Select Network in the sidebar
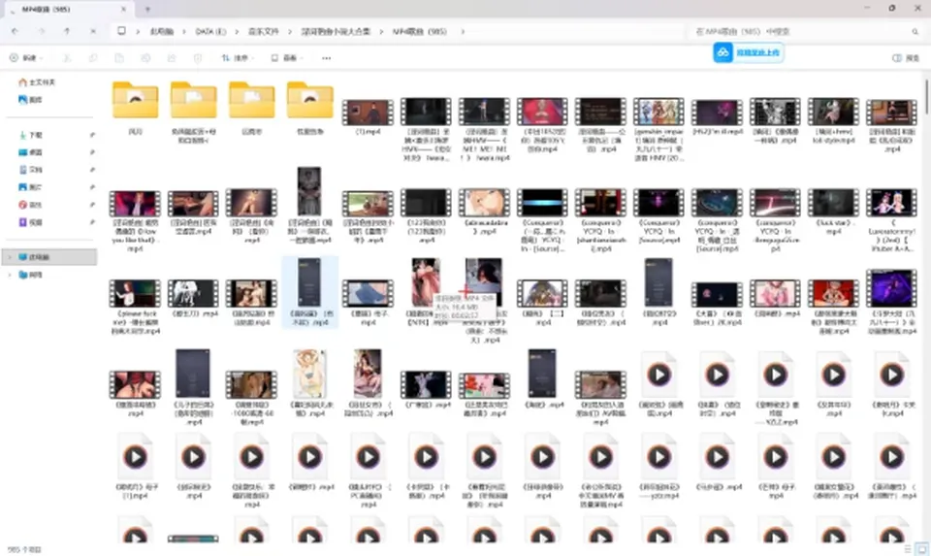 31,275
